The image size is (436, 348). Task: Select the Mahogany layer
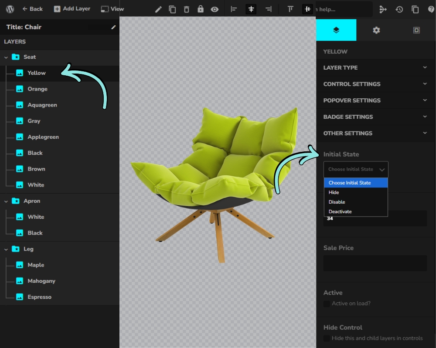[x=59, y=281]
